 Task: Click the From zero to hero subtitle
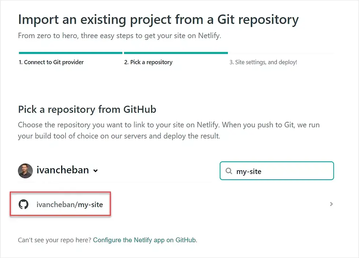(119, 36)
